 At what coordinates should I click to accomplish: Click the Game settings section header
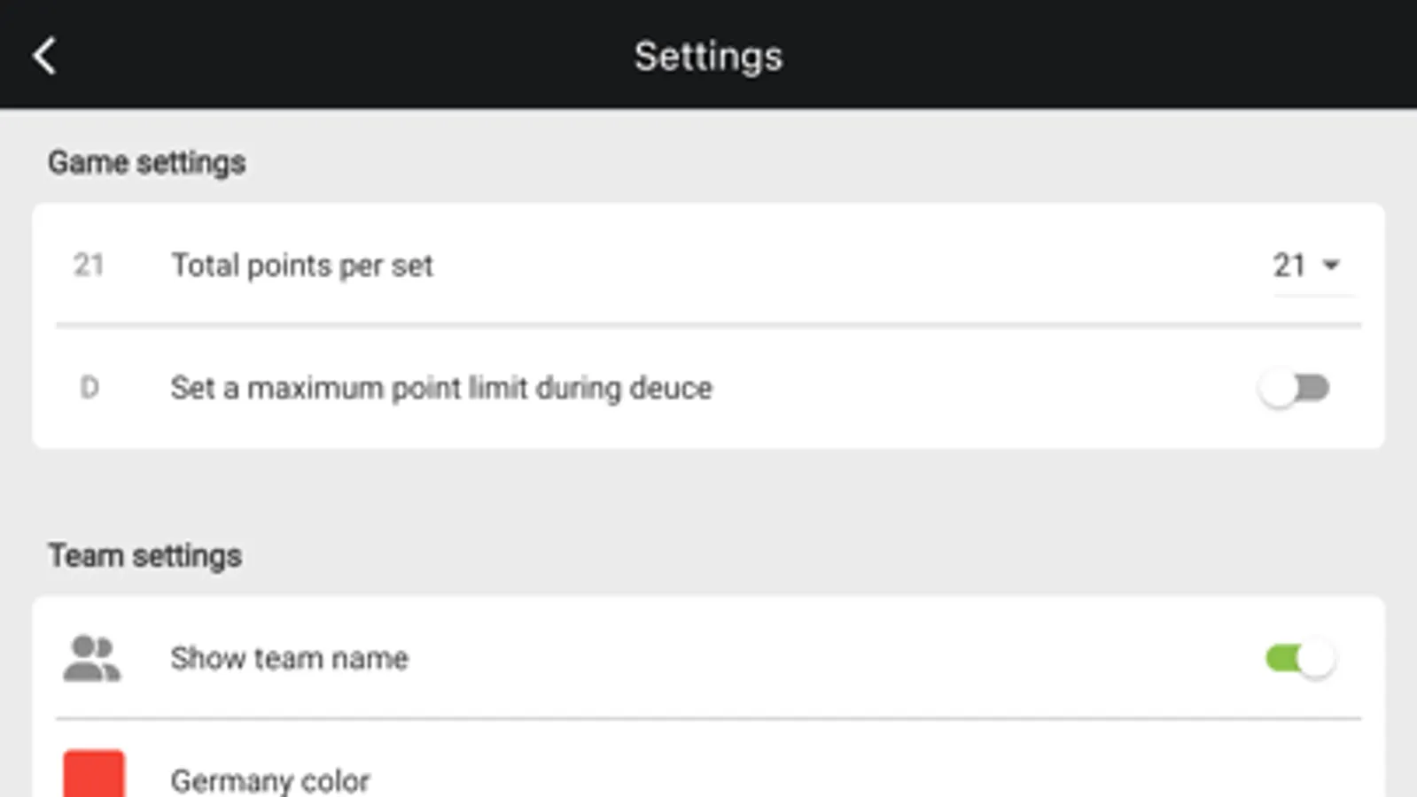[147, 162]
